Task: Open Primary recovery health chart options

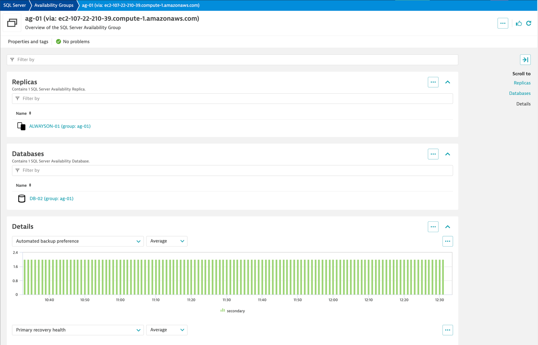Action: click(x=448, y=330)
